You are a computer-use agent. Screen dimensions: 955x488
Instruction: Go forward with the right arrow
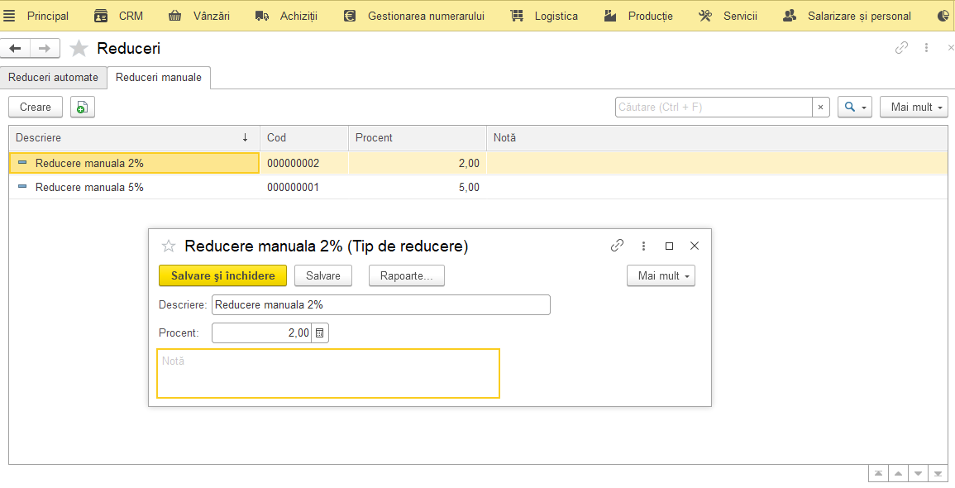[45, 48]
